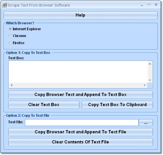
Task: Open the Help button
Action: click(x=81, y=15)
